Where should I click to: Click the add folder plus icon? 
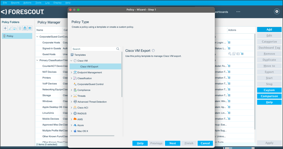coord(5,28)
